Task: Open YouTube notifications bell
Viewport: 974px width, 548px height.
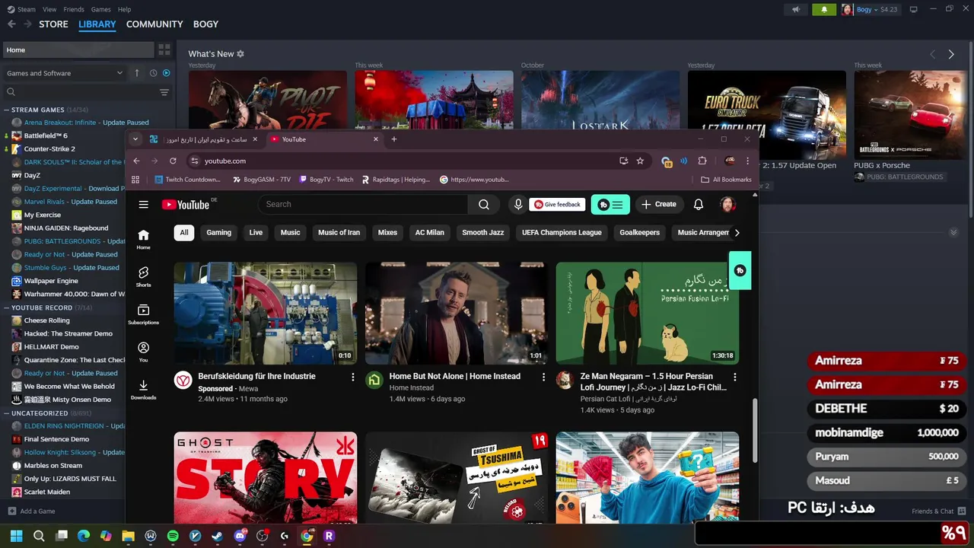Action: (699, 204)
